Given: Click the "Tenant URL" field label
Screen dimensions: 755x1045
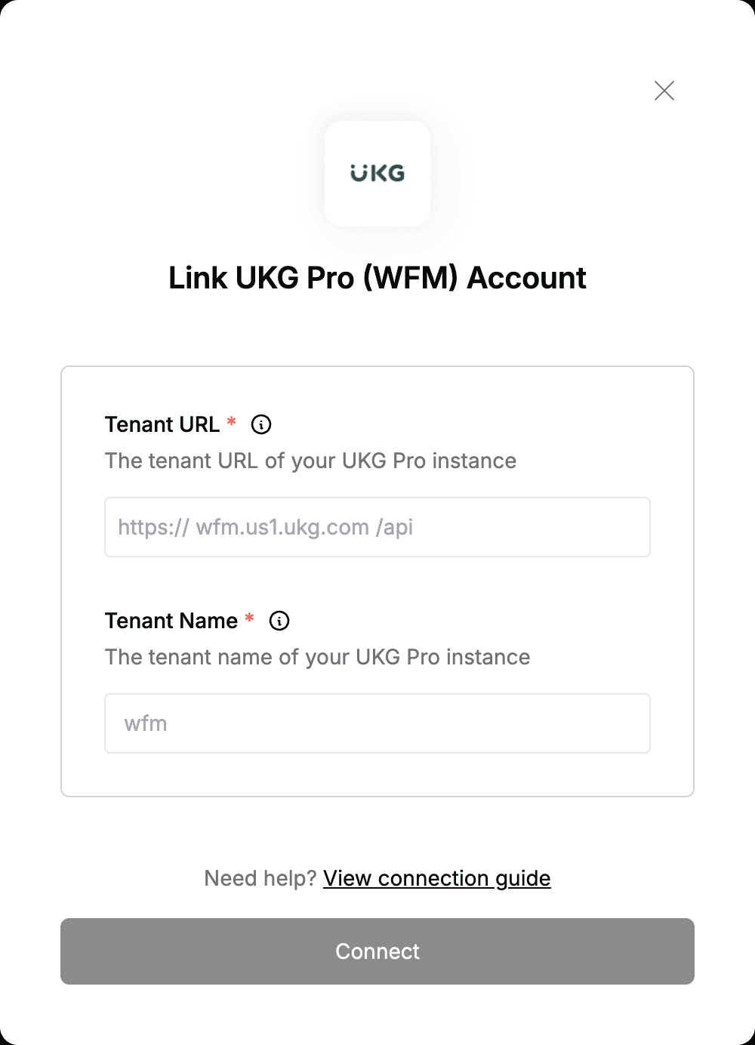Looking at the screenshot, I should [x=162, y=424].
